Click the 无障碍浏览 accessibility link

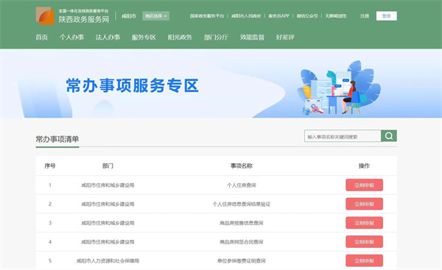tap(336, 16)
